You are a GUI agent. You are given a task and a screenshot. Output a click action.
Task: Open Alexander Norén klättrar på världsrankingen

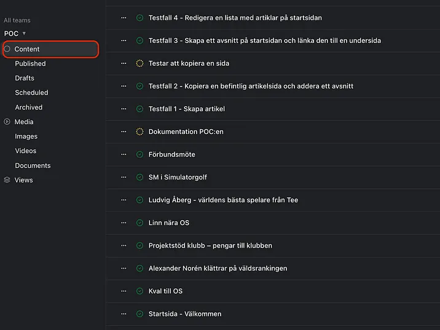tap(218, 268)
